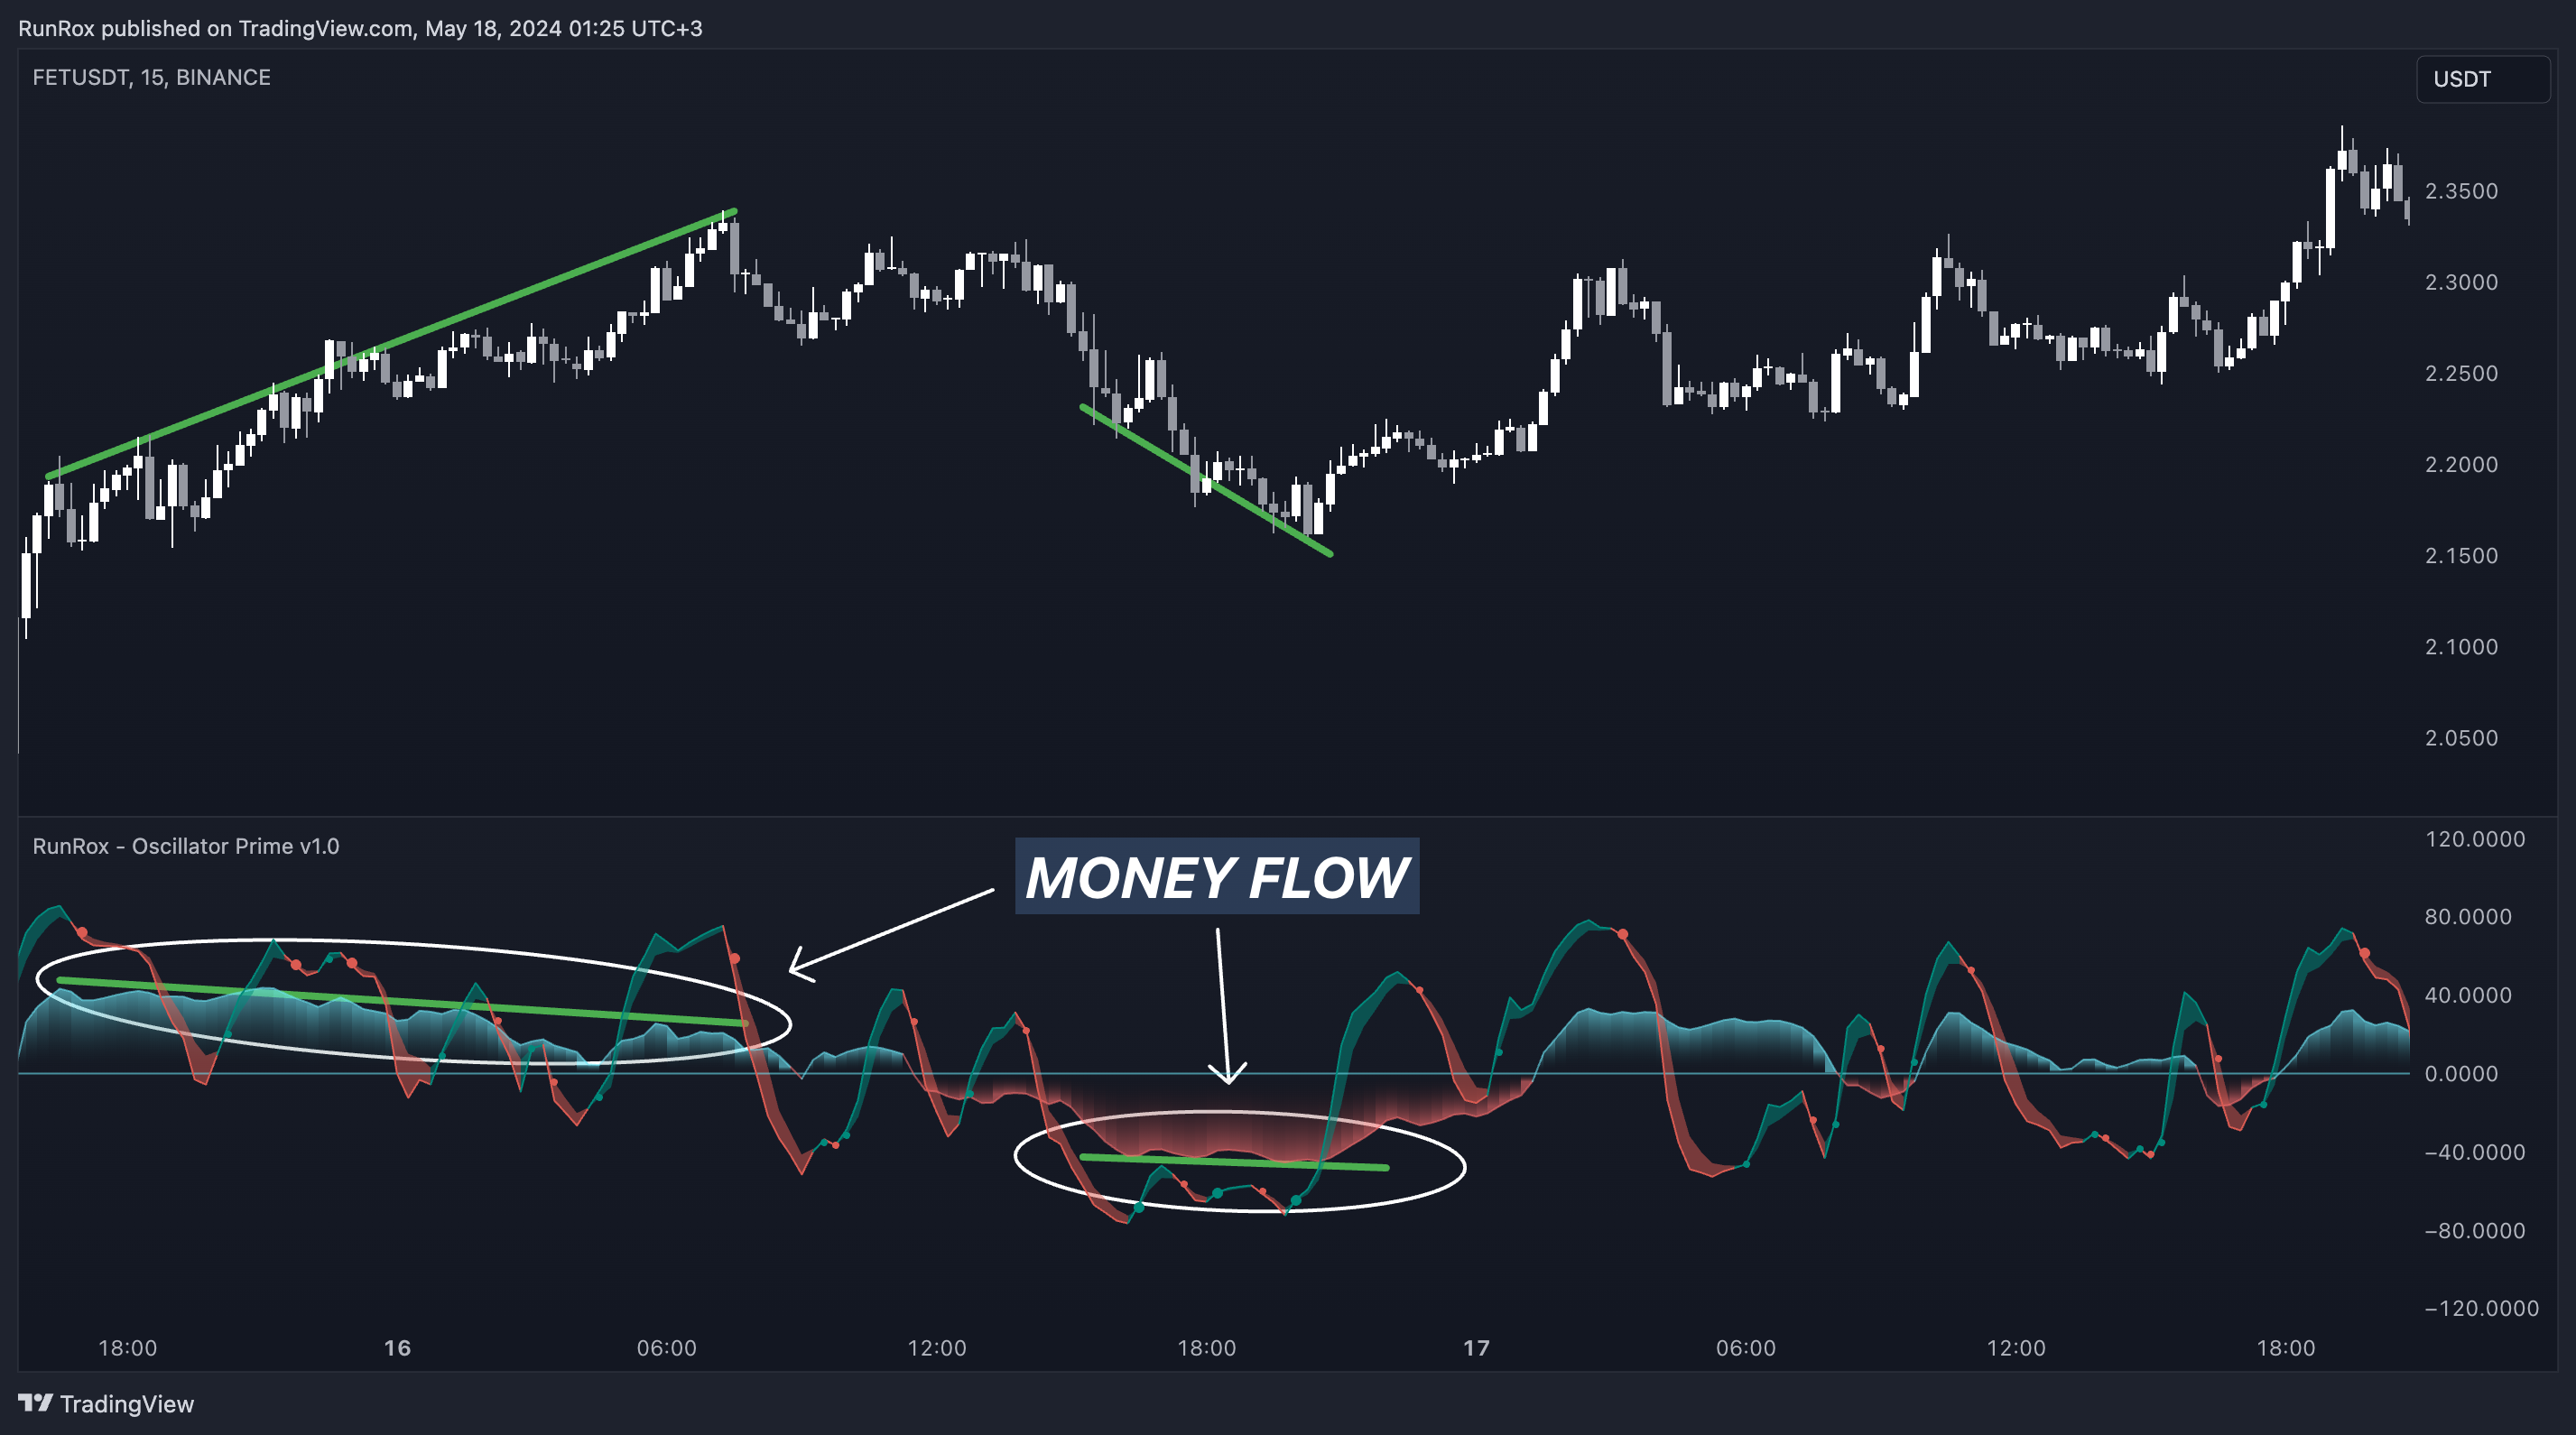Click oscillator scale value −40.0000
Screen dimensions: 2576x1435
[x=2475, y=1152]
